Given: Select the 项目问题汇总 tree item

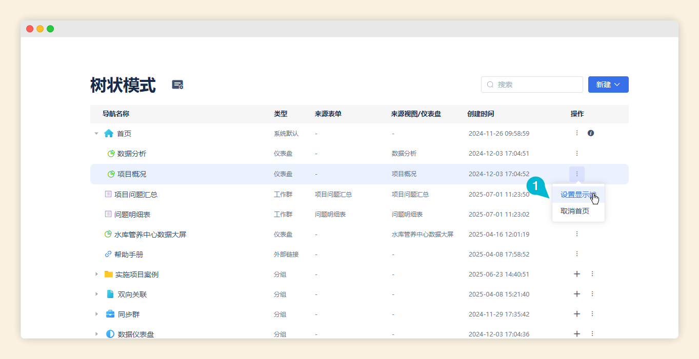Looking at the screenshot, I should click(135, 195).
